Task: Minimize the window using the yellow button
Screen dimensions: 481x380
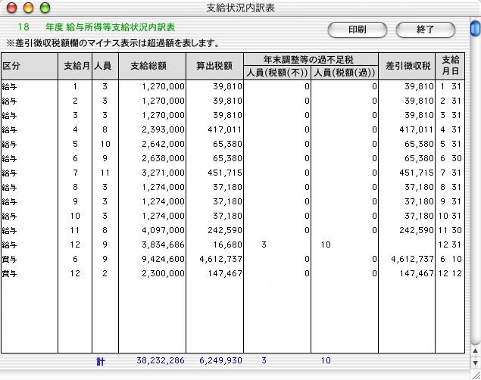Action: click(28, 8)
